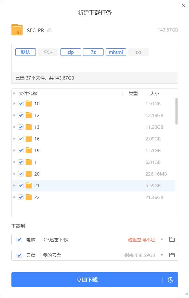Click the BT folder icon beside SFC-PR

[17, 30]
